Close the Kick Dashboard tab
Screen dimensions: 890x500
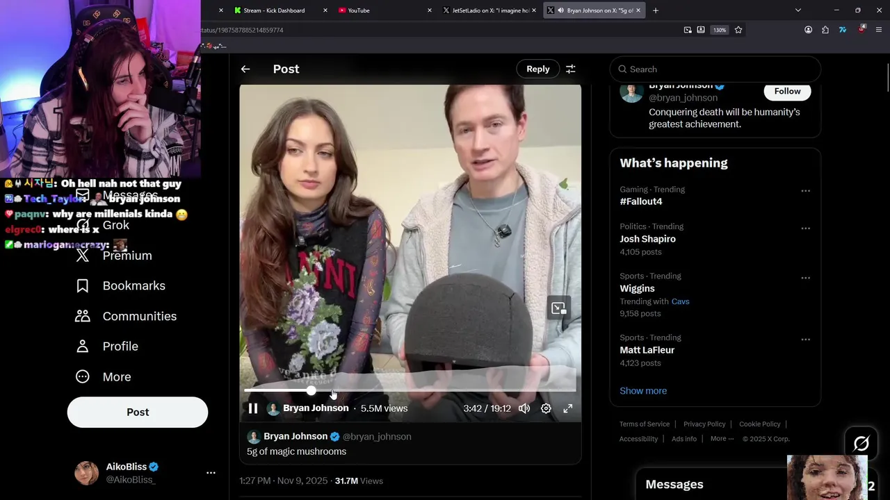[325, 10]
